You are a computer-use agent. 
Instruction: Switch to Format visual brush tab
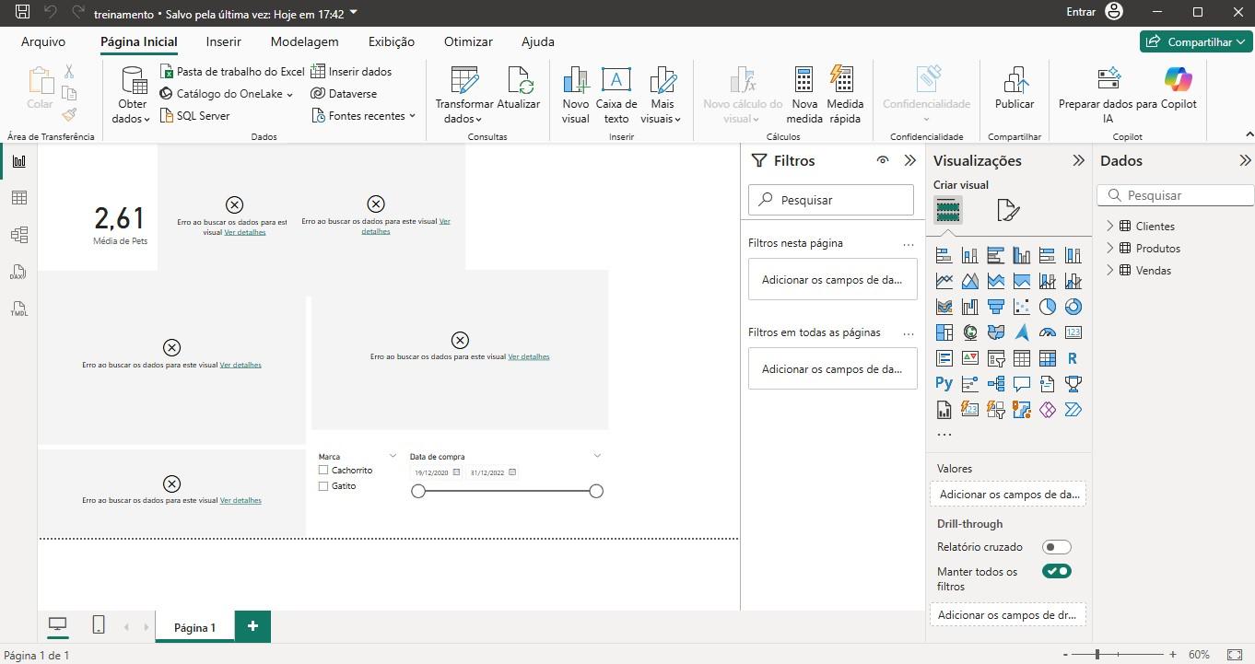click(1008, 211)
